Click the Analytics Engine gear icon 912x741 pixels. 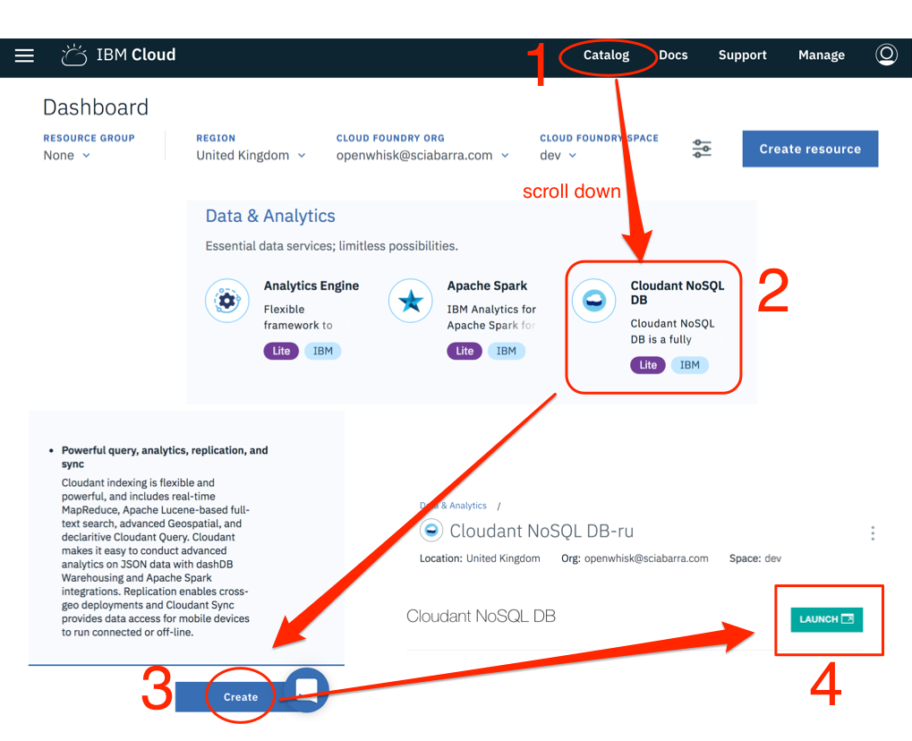pyautogui.click(x=226, y=301)
